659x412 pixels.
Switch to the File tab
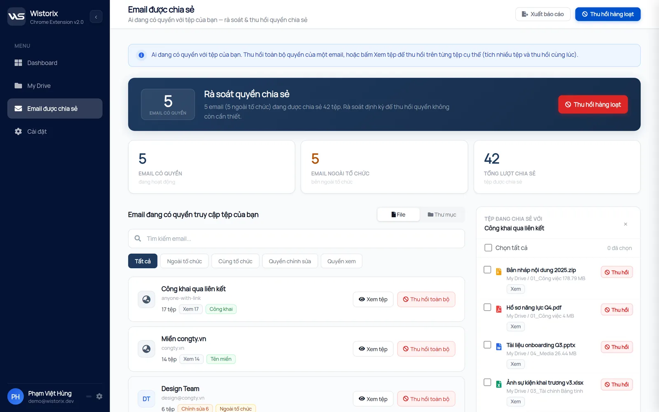[398, 215]
